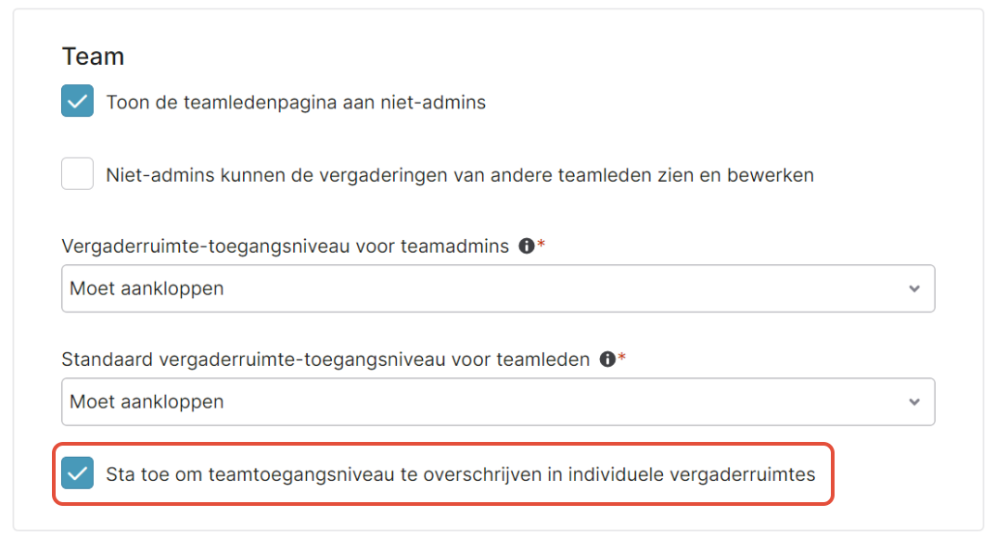Click red highlighted frame around override option

443,473
